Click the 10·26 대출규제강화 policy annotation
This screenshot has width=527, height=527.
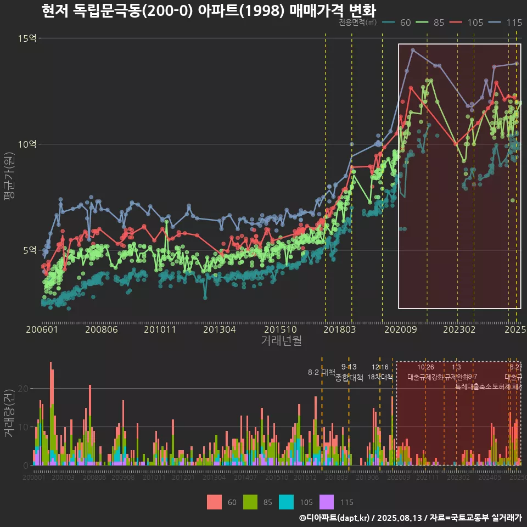(425, 372)
